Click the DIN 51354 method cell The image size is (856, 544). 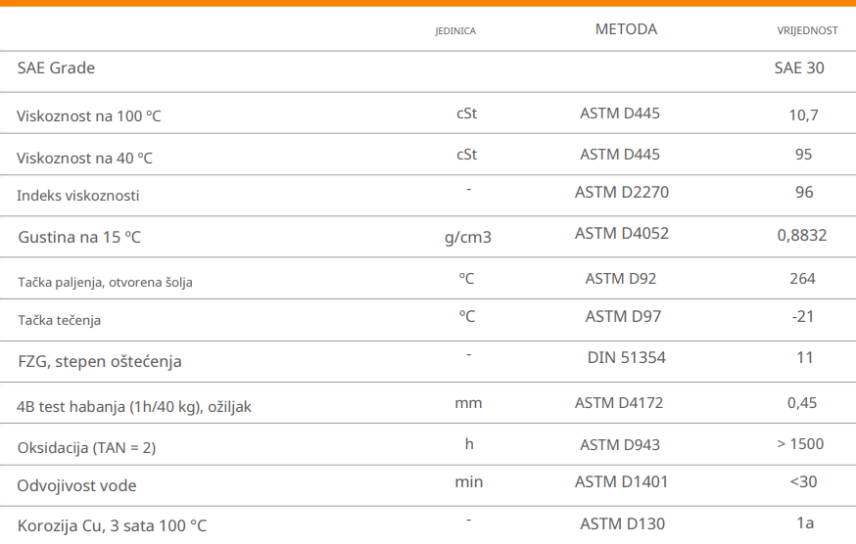(x=627, y=358)
